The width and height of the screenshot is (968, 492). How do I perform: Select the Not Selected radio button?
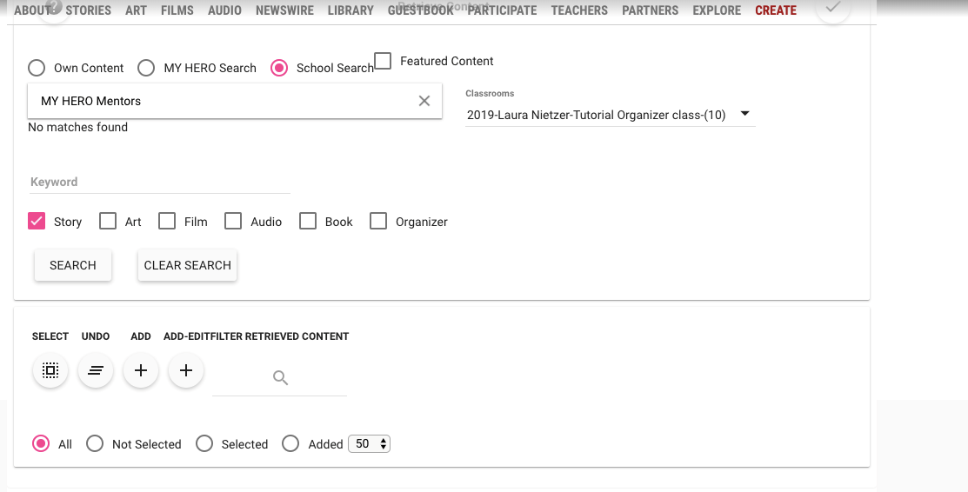[95, 444]
